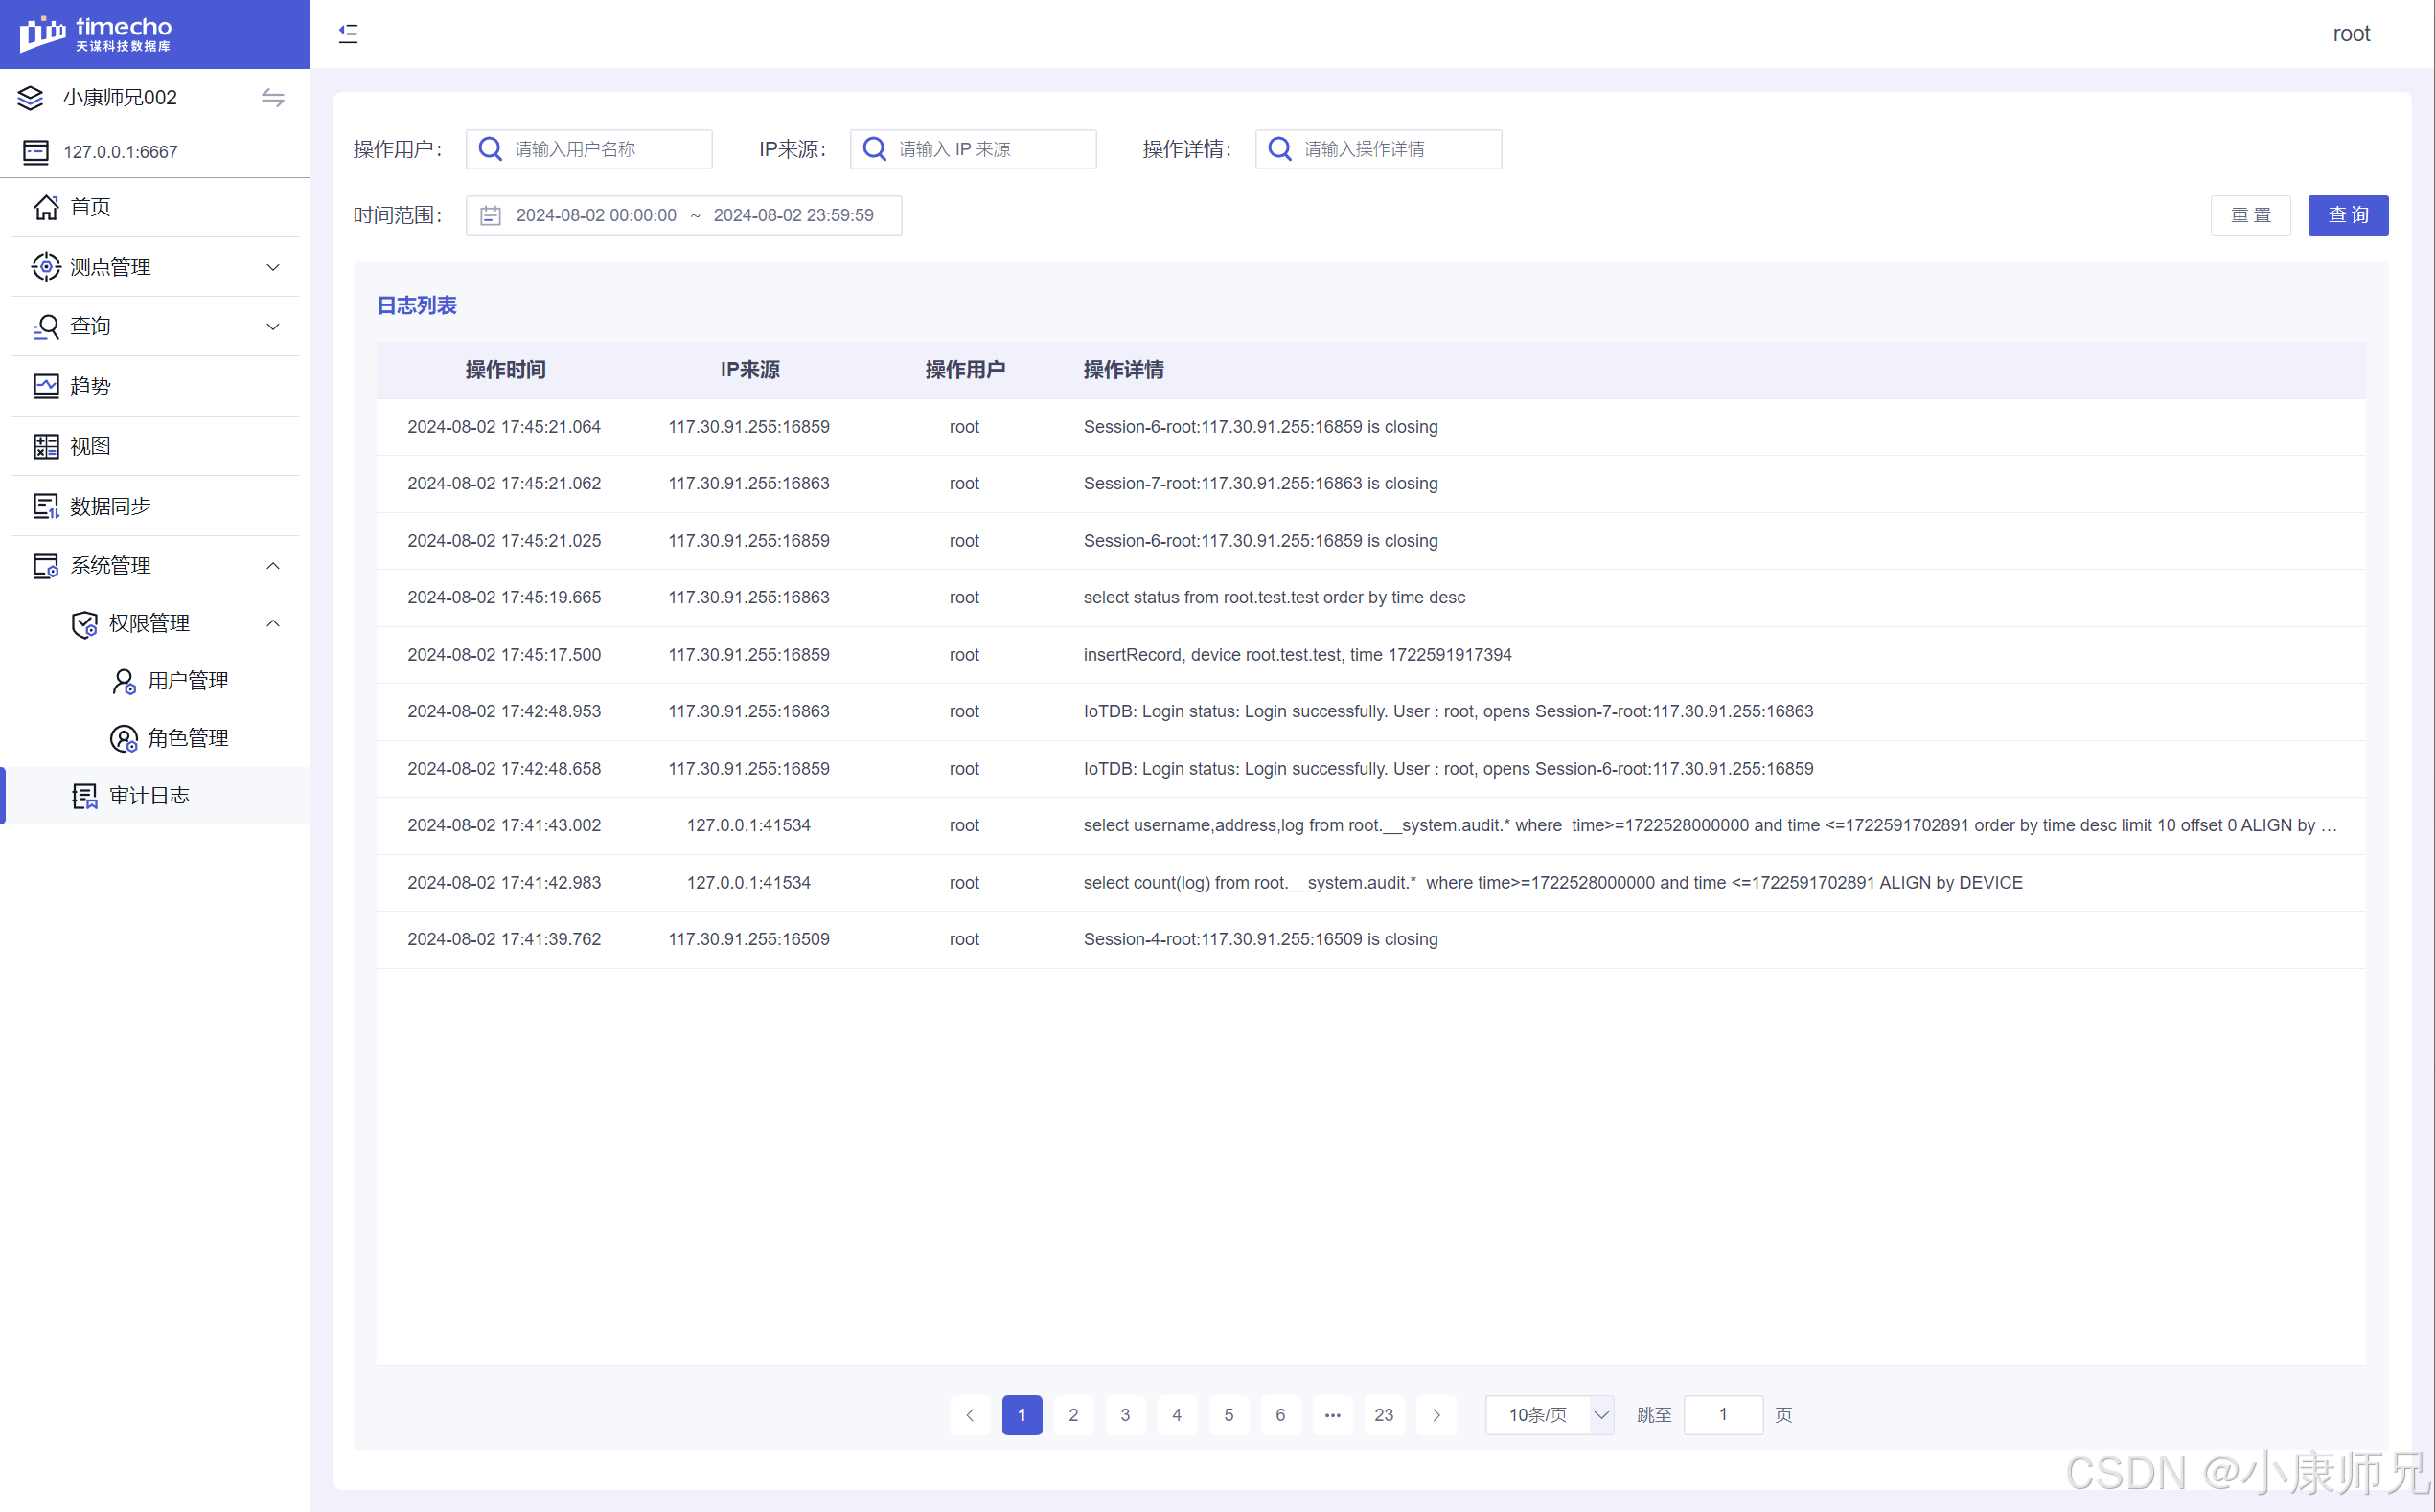Click the chart icon for 趋势
The width and height of the screenshot is (2435, 1512).
tap(46, 386)
